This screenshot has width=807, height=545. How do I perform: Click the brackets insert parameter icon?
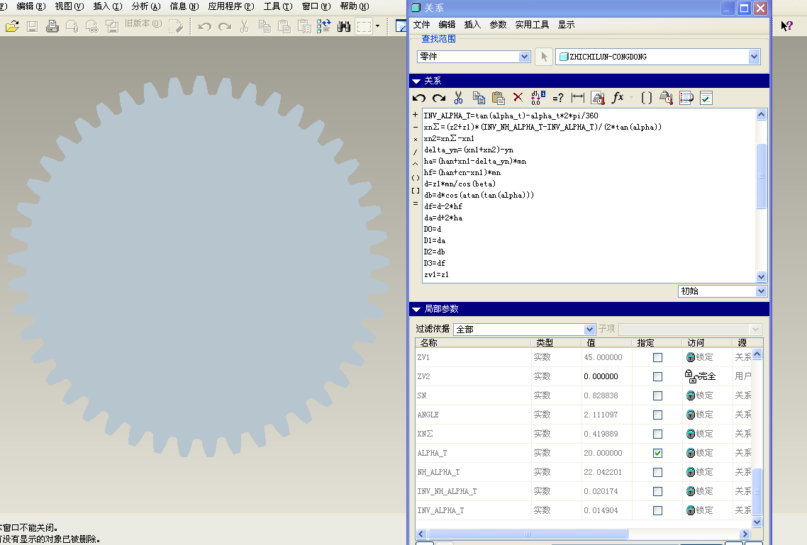coord(647,98)
